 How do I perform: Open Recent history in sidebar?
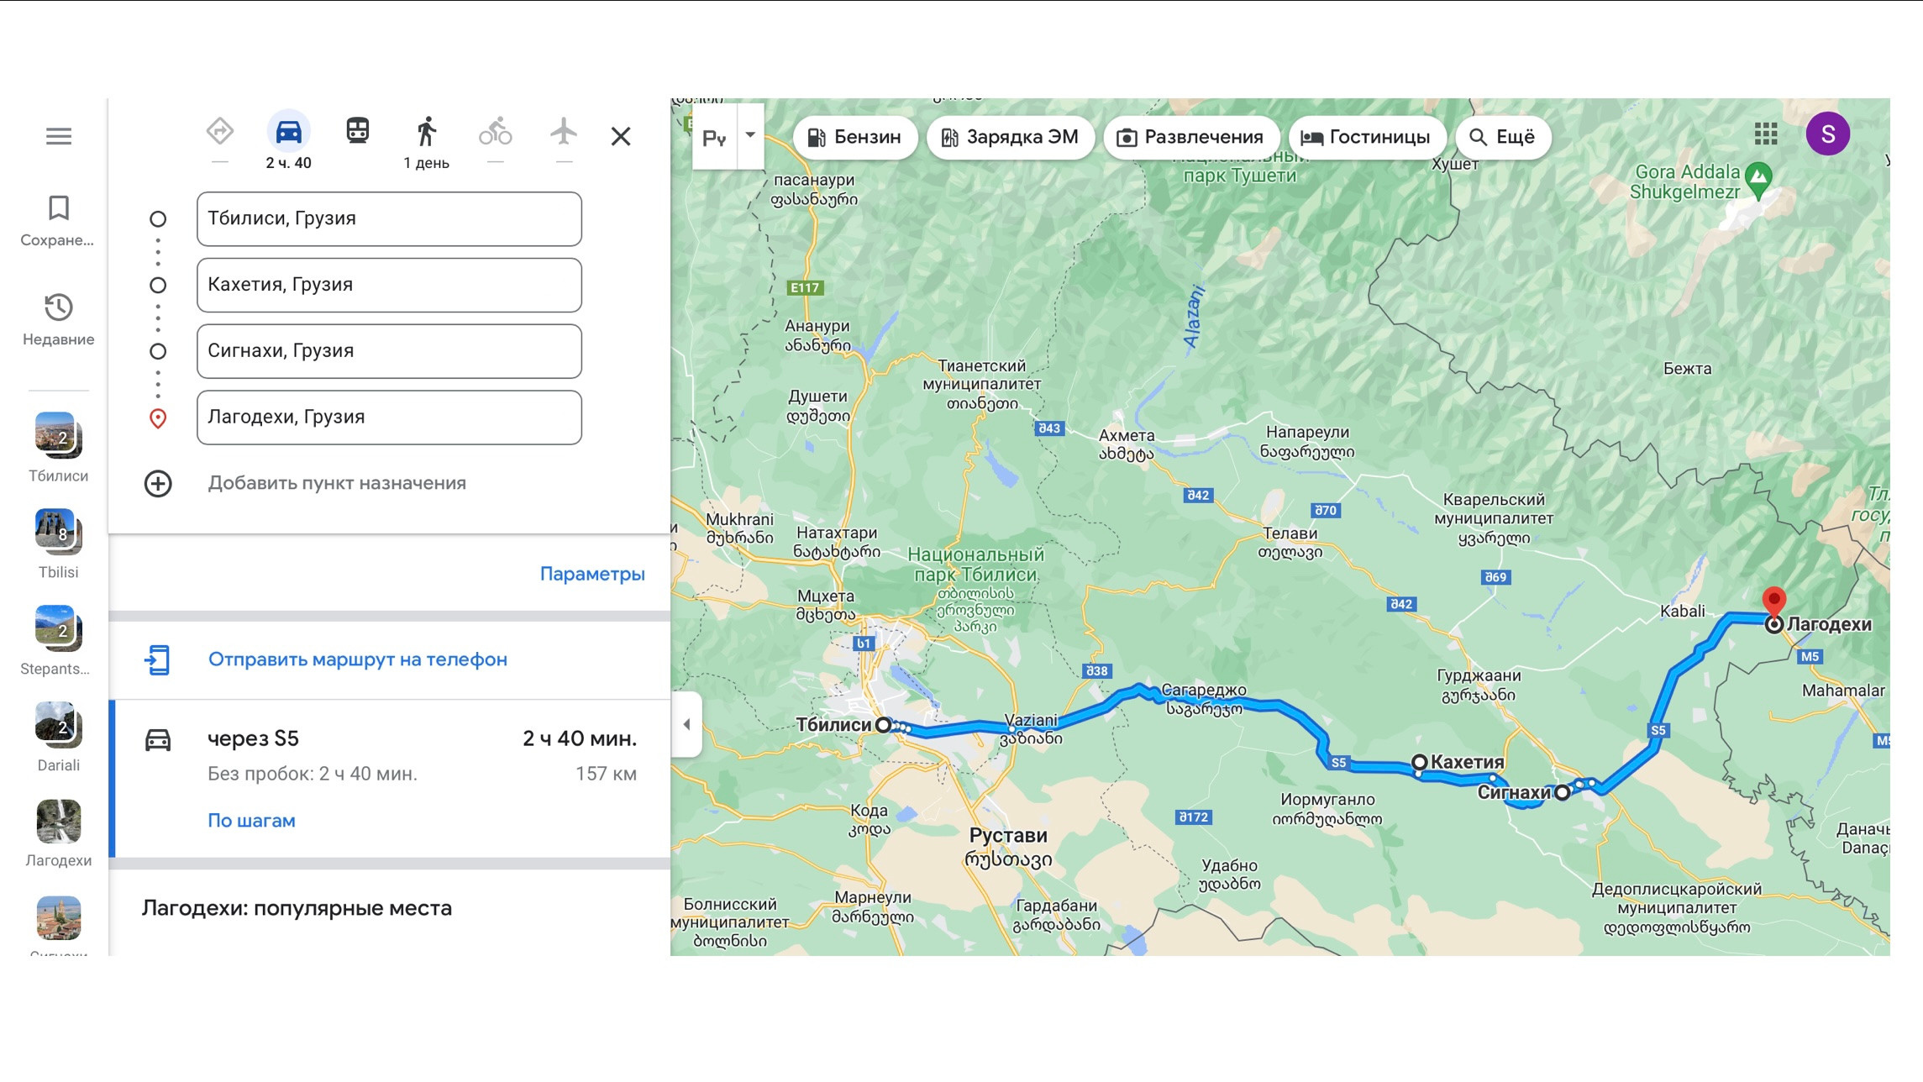58,307
